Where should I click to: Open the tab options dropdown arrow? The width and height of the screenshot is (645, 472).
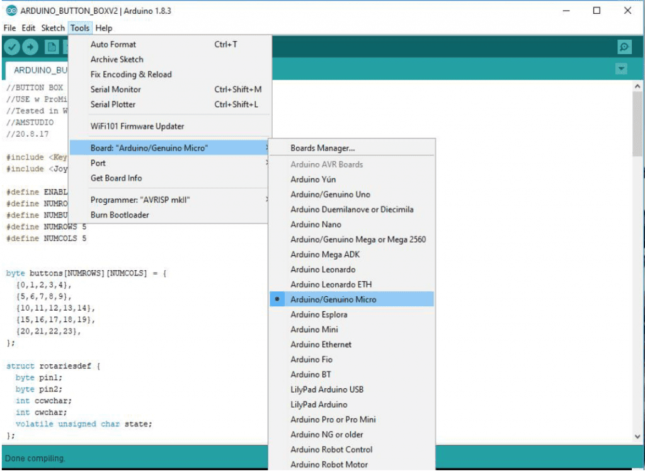(622, 69)
